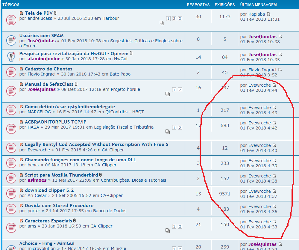Open author profile alaminojunior
The image size is (299, 250).
[x=44, y=59]
